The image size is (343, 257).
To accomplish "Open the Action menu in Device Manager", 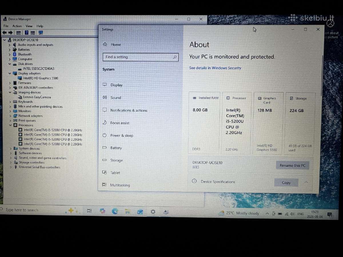I will (17, 26).
